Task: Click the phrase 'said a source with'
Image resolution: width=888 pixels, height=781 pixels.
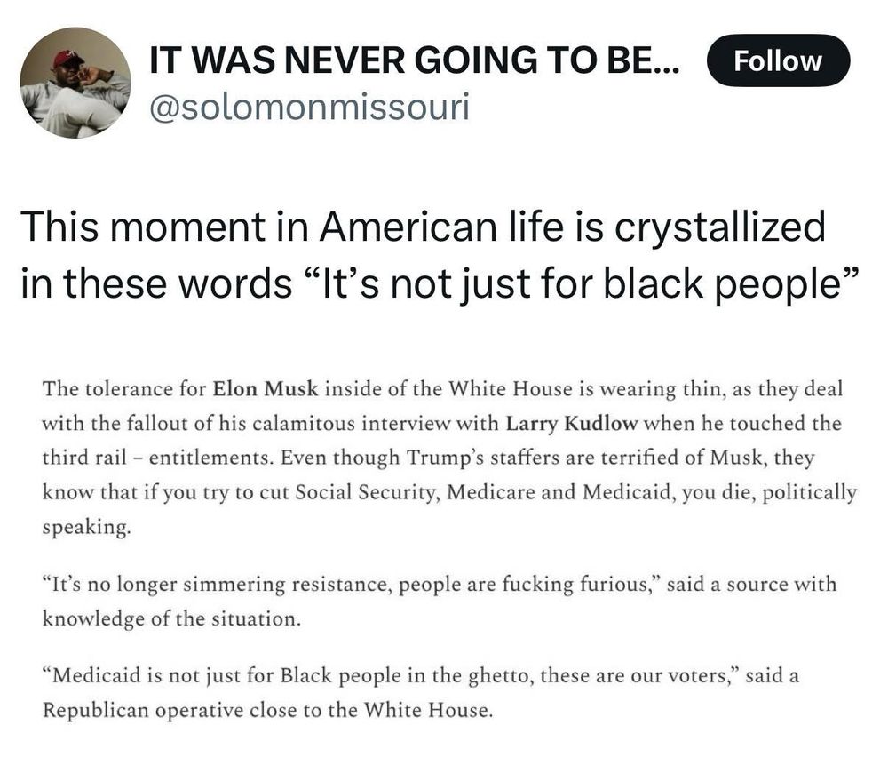Action: [751, 585]
